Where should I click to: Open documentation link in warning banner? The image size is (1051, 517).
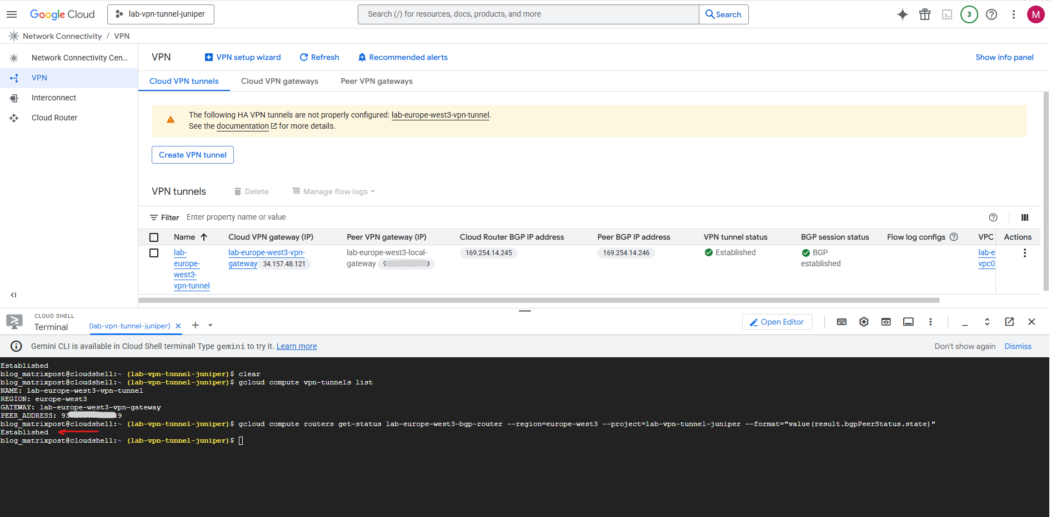[243, 126]
